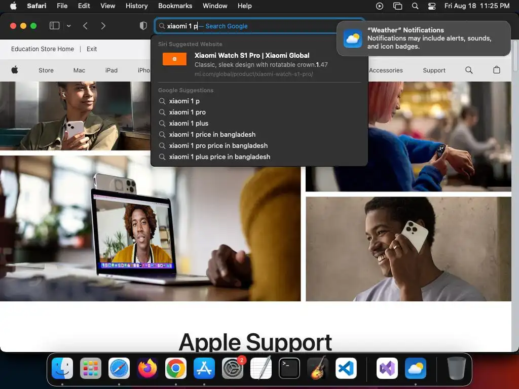The image size is (519, 389).
Task: Open the Safari menu
Action: [36, 6]
